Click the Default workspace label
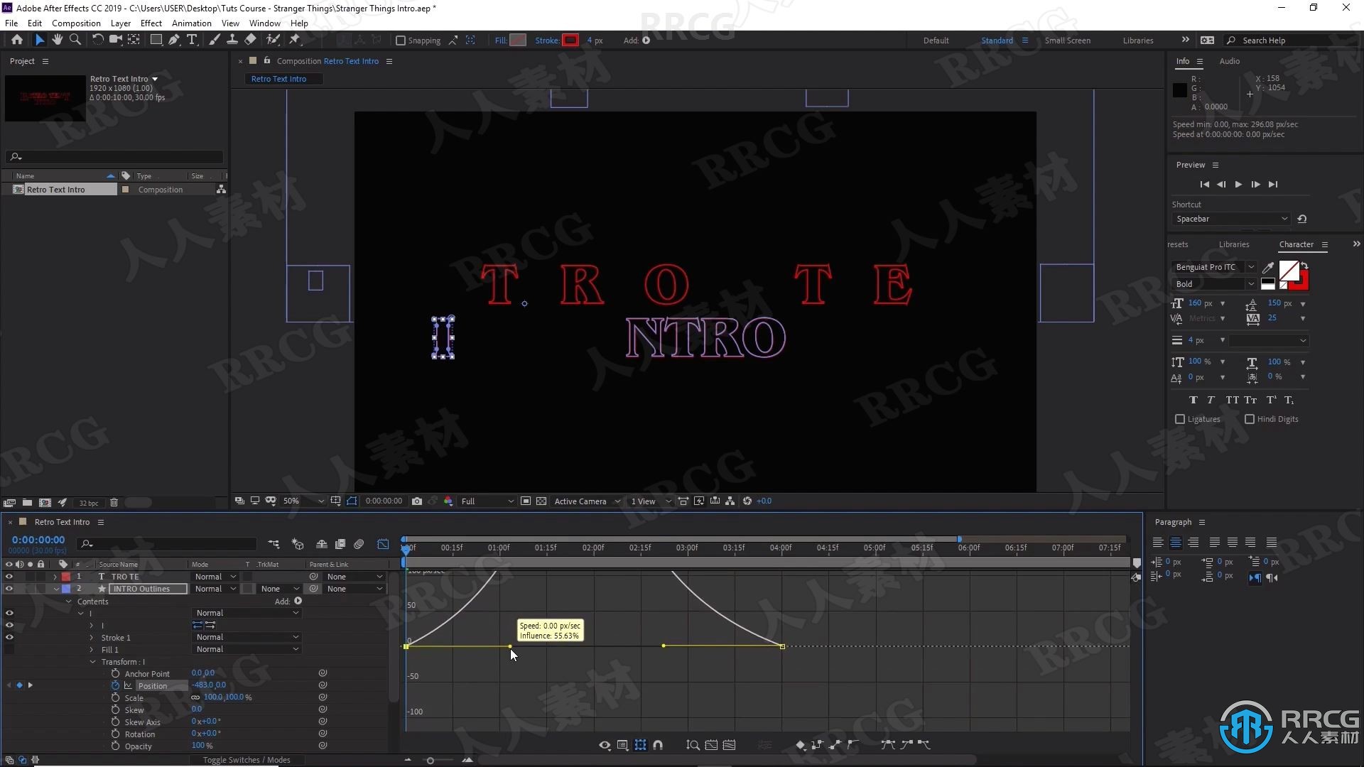The image size is (1364, 767). click(x=936, y=40)
